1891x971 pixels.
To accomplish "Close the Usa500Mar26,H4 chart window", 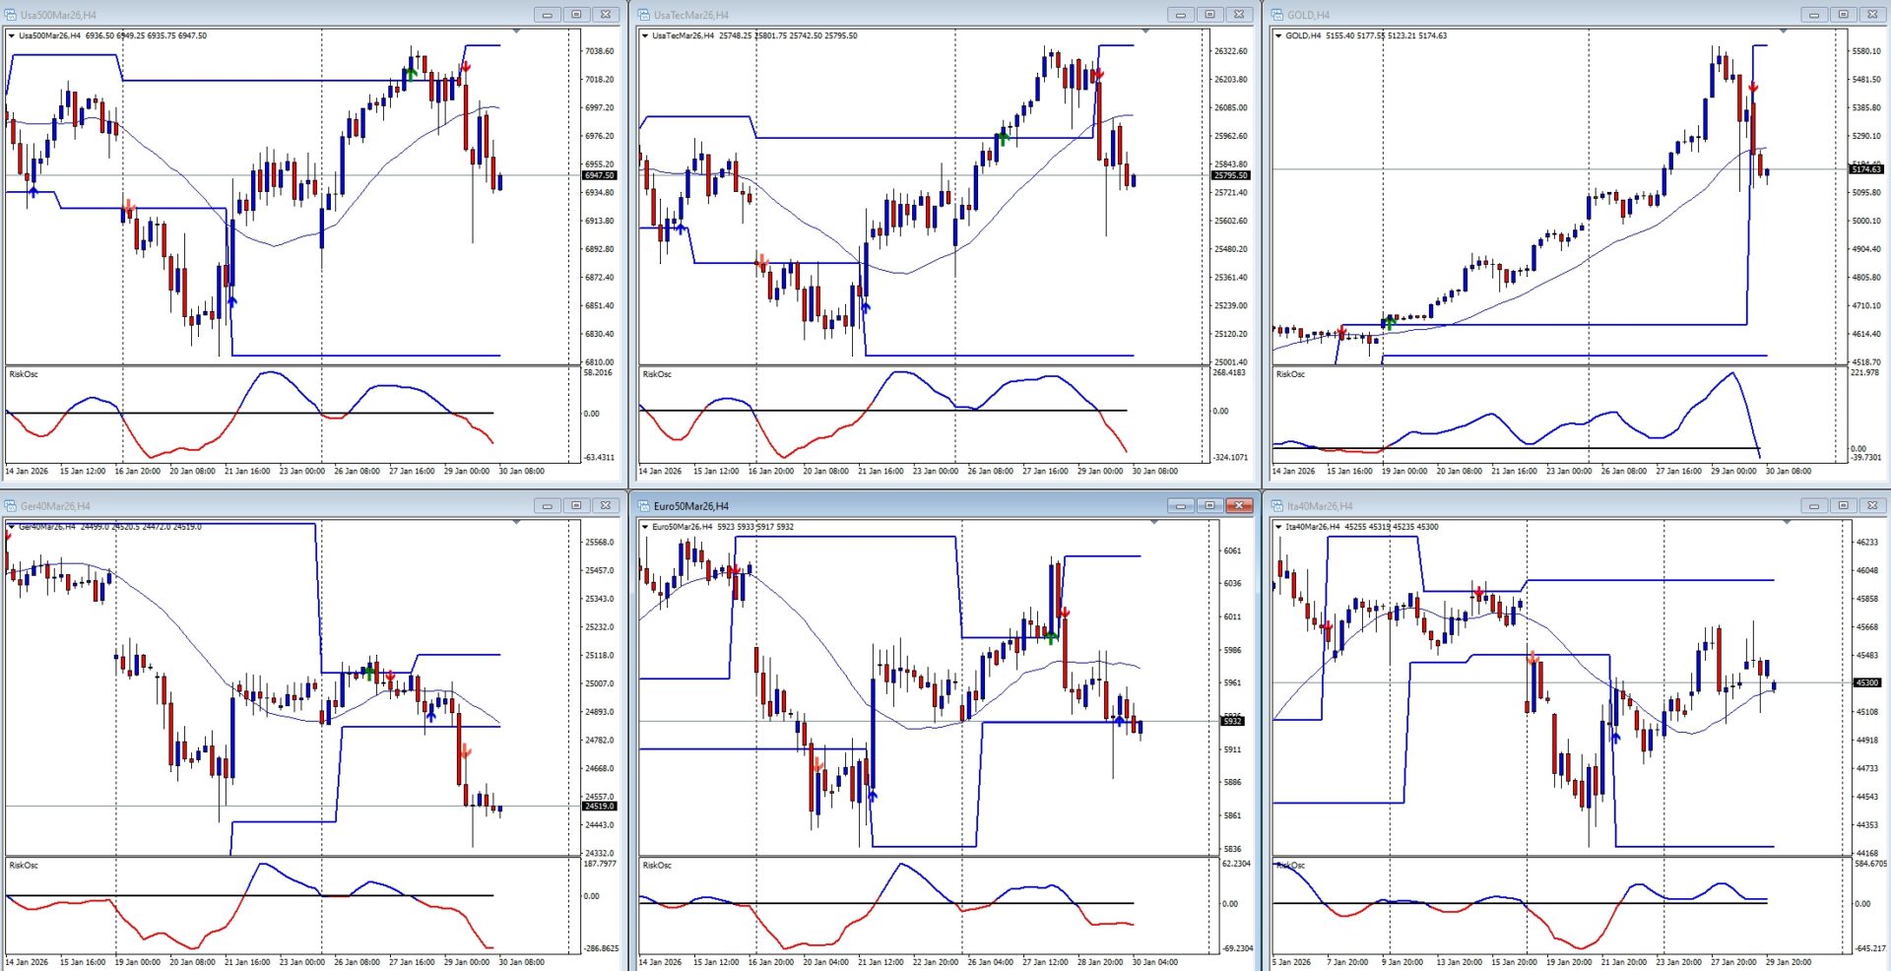I will (606, 15).
